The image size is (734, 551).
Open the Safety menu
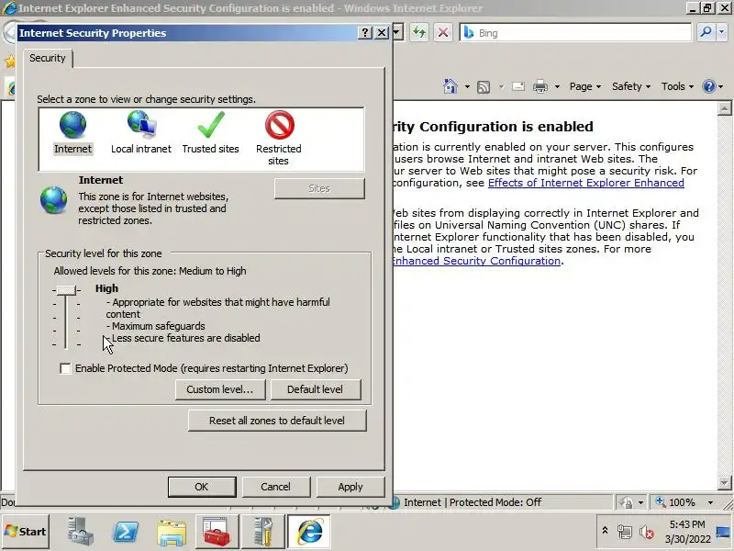[x=631, y=86]
